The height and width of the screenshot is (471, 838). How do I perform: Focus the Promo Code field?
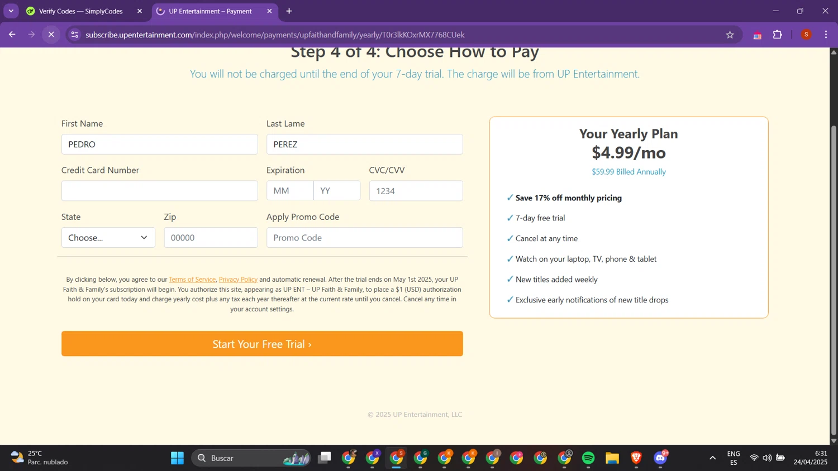pyautogui.click(x=364, y=238)
